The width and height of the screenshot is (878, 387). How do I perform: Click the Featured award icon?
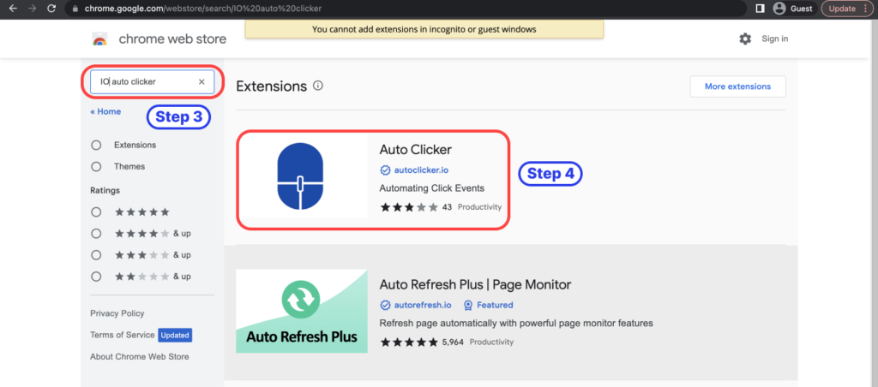[468, 306]
